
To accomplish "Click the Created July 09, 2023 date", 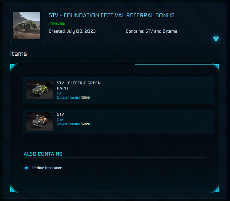I will coord(72,31).
